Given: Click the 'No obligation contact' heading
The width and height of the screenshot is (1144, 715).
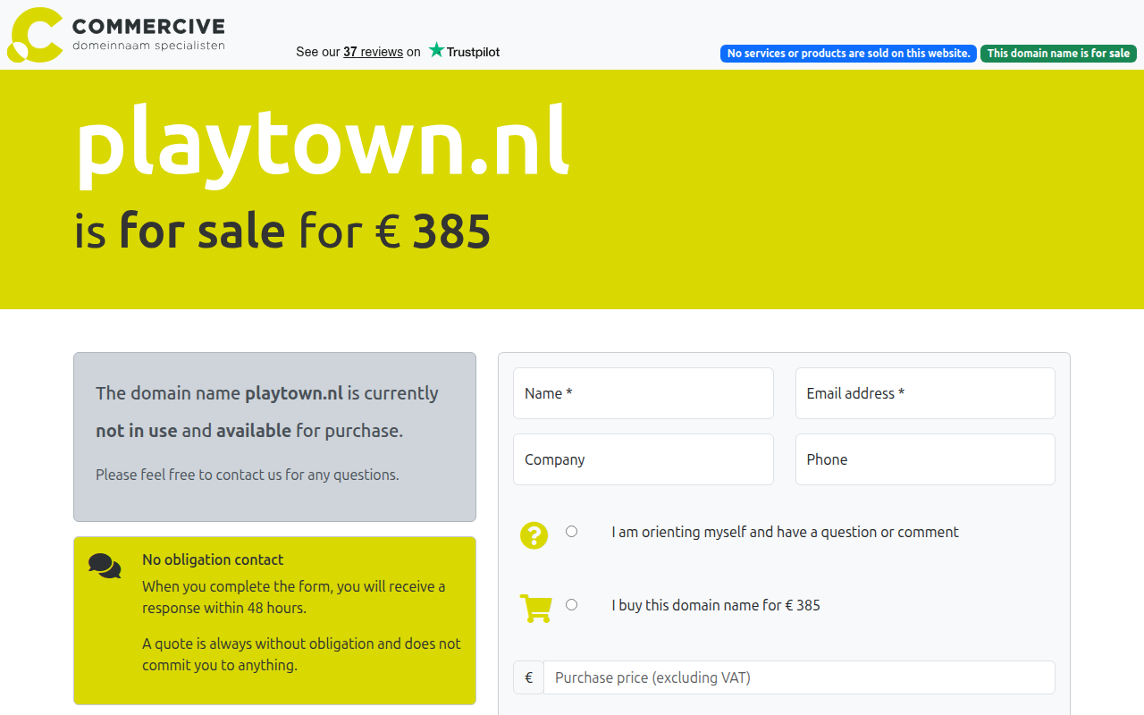Looking at the screenshot, I should 213,559.
